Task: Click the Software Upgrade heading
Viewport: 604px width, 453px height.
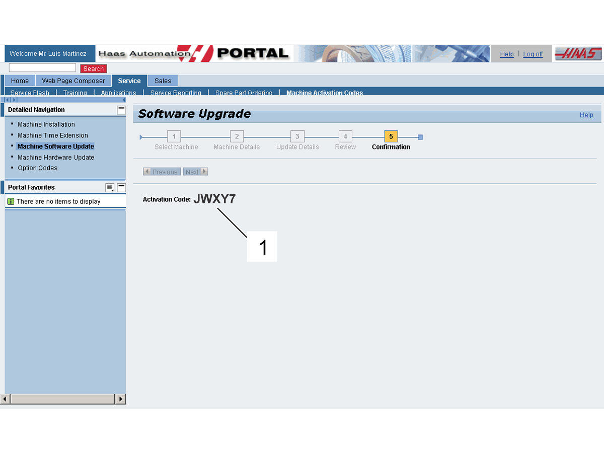Action: (x=194, y=114)
